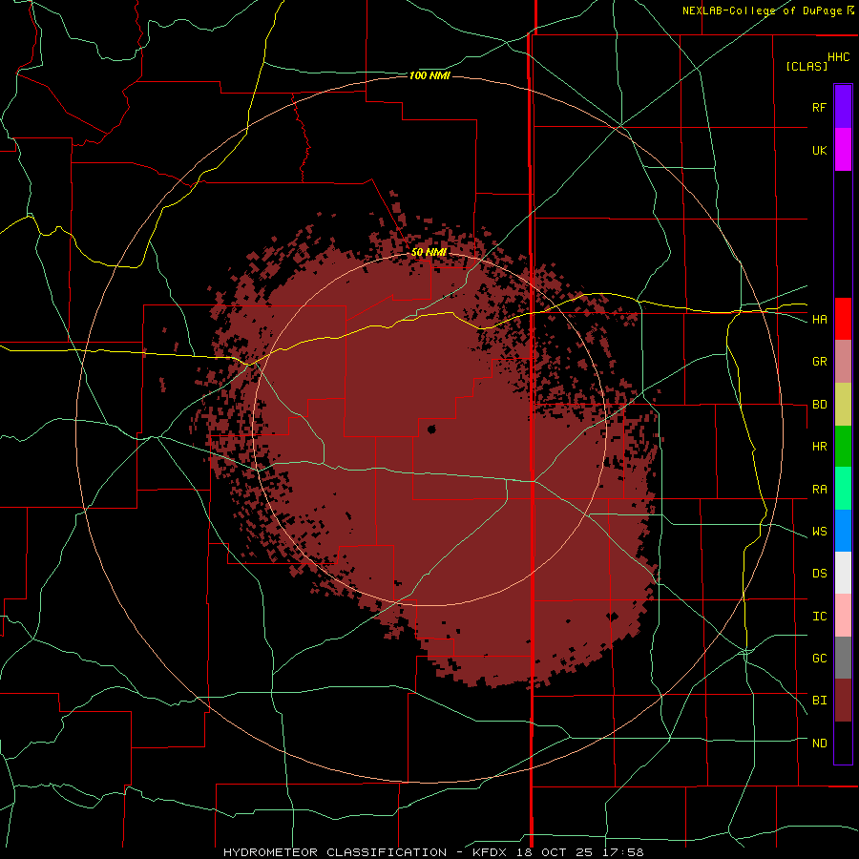859x859 pixels.
Task: Click the black radar site dot
Action: tap(431, 429)
